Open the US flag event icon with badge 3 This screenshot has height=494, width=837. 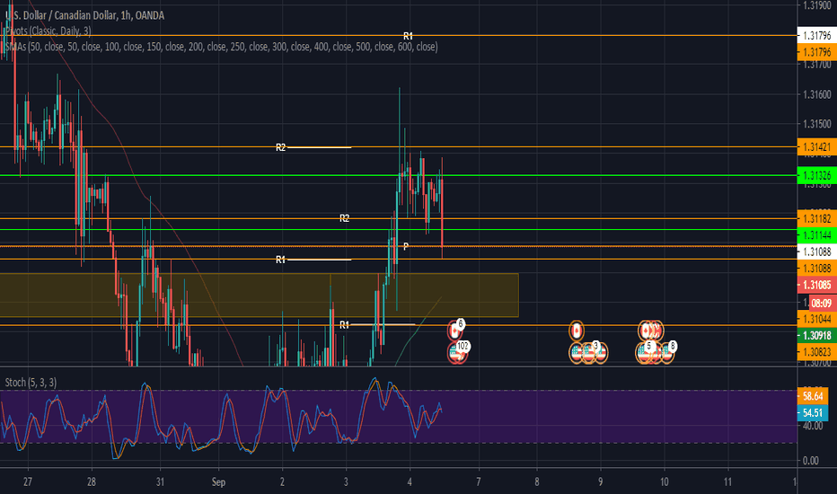point(589,352)
